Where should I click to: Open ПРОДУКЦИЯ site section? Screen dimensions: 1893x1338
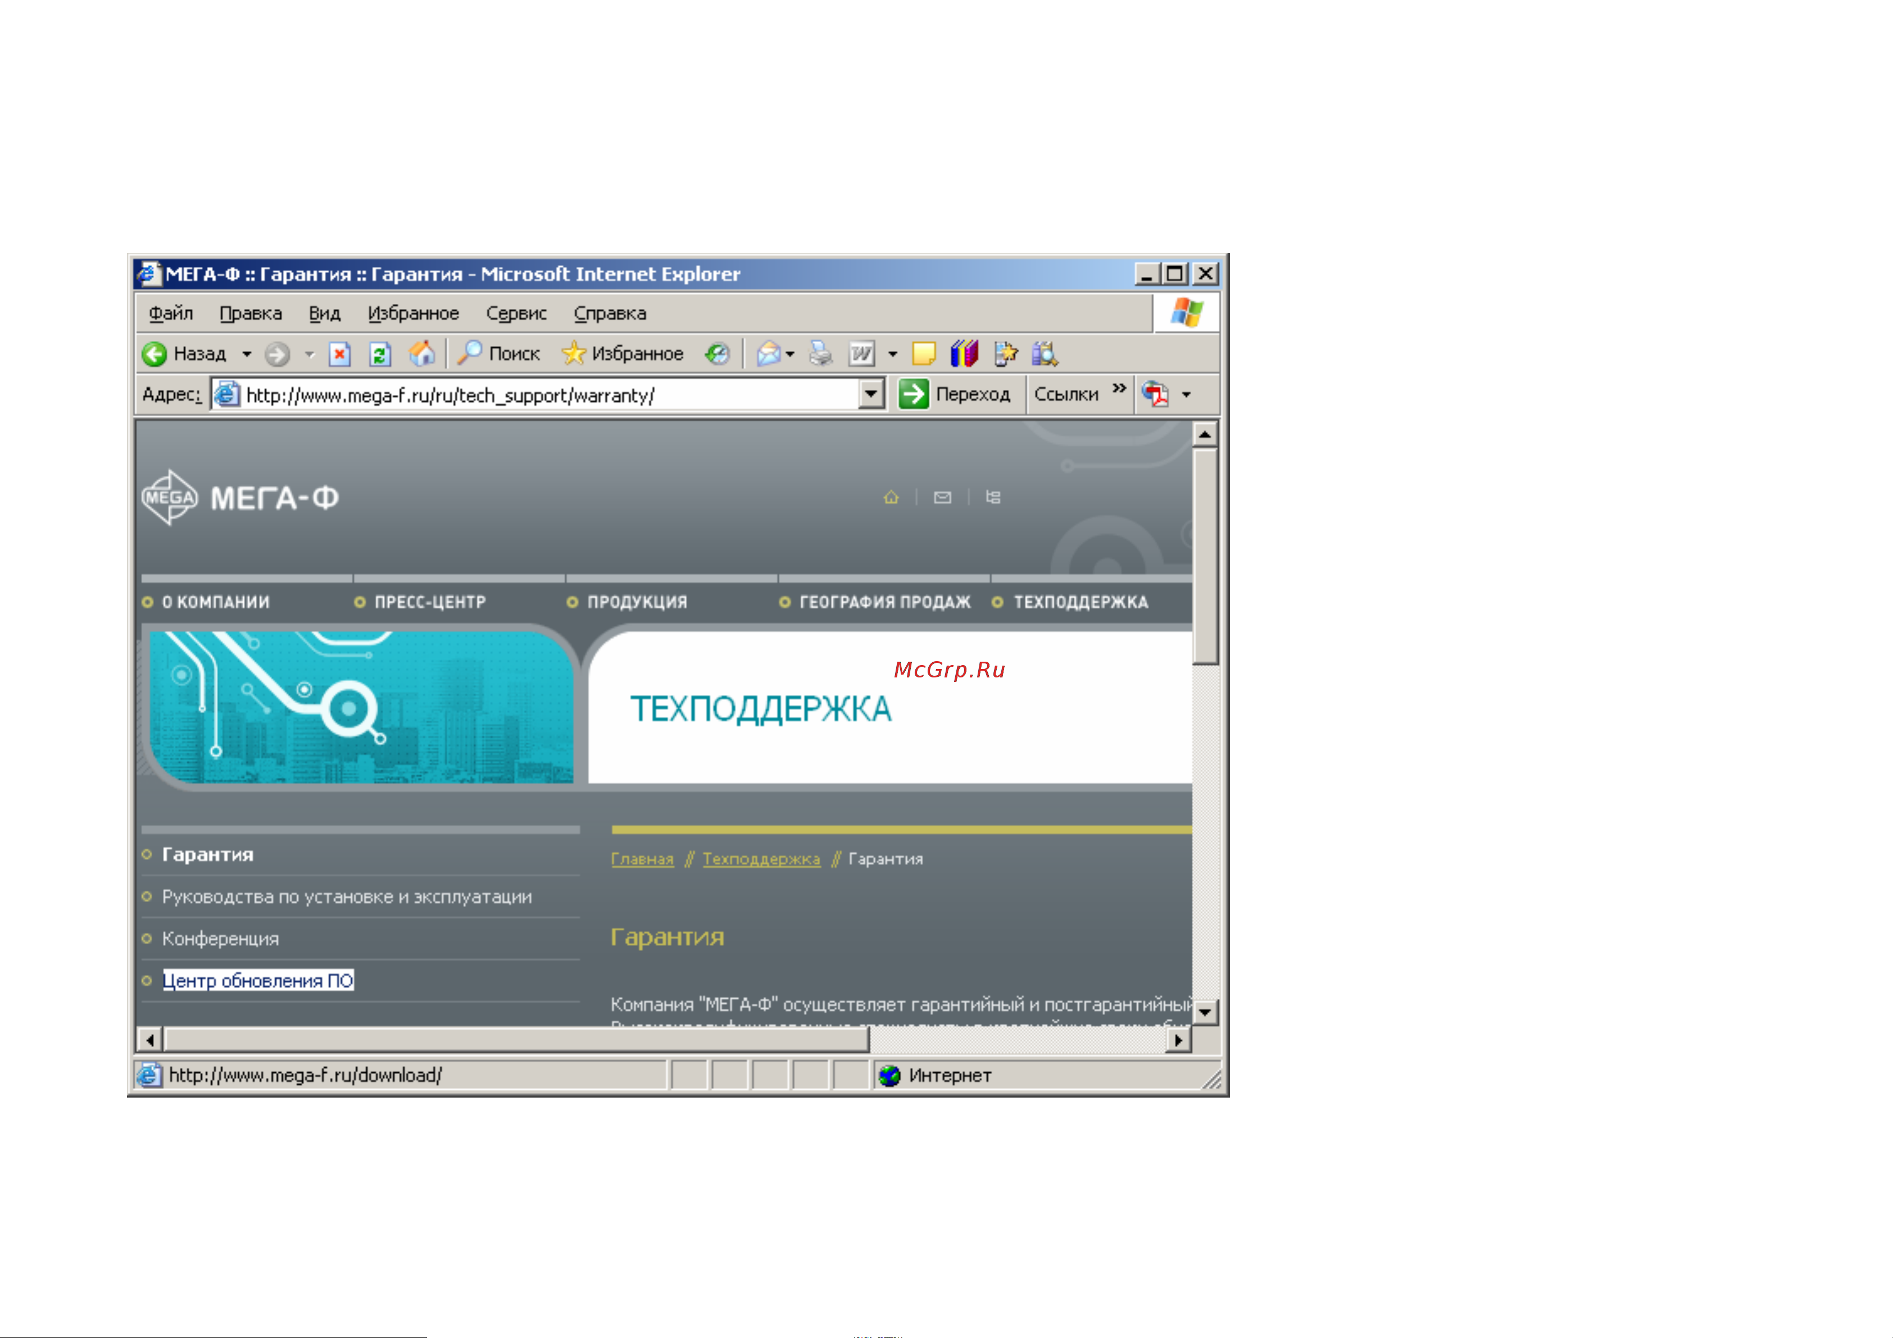pos(637,602)
